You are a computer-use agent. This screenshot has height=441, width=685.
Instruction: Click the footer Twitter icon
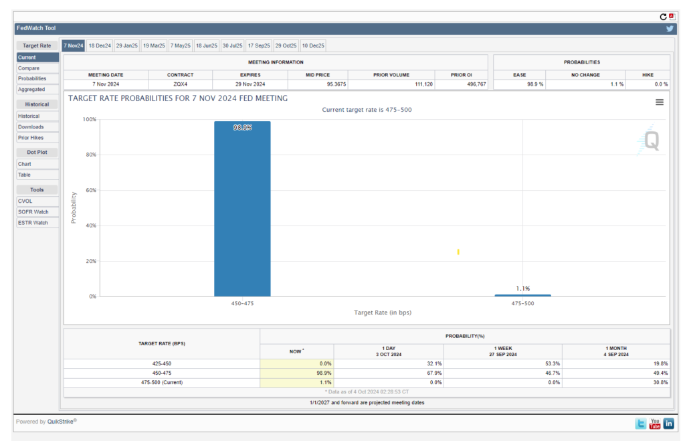(641, 424)
